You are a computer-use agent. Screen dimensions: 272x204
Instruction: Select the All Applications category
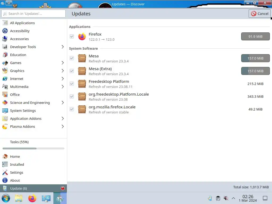click(x=33, y=23)
